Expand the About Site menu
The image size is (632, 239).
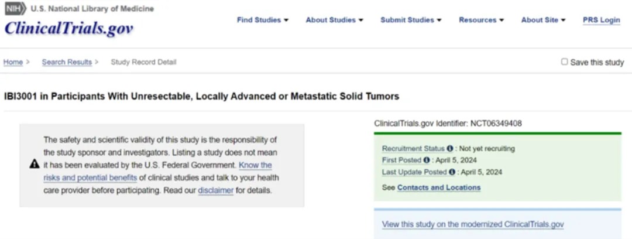pyautogui.click(x=543, y=20)
